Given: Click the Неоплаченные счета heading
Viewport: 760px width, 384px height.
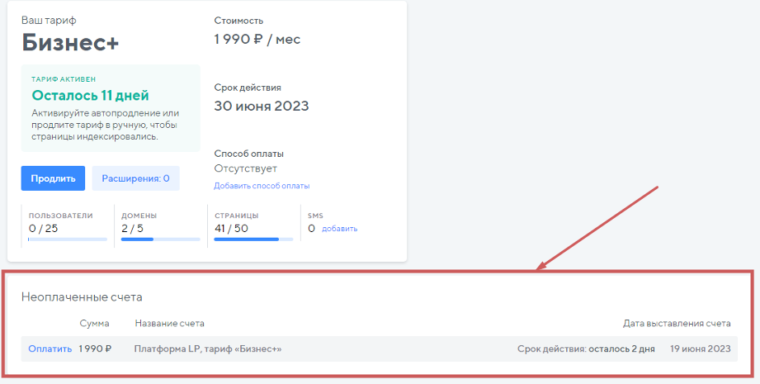Looking at the screenshot, I should coord(82,296).
